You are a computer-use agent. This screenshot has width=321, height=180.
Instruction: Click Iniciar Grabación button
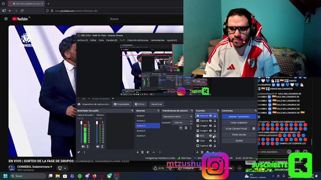tap(239, 122)
